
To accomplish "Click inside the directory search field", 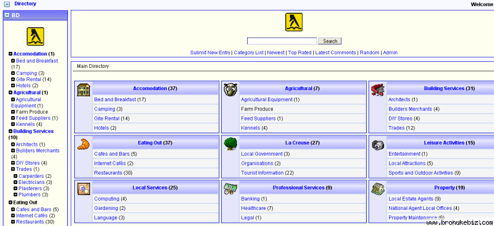I will [x=282, y=41].
